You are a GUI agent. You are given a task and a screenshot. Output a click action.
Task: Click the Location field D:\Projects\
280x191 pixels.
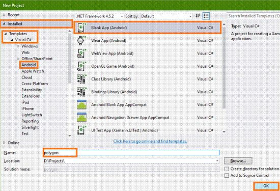pos(131,161)
